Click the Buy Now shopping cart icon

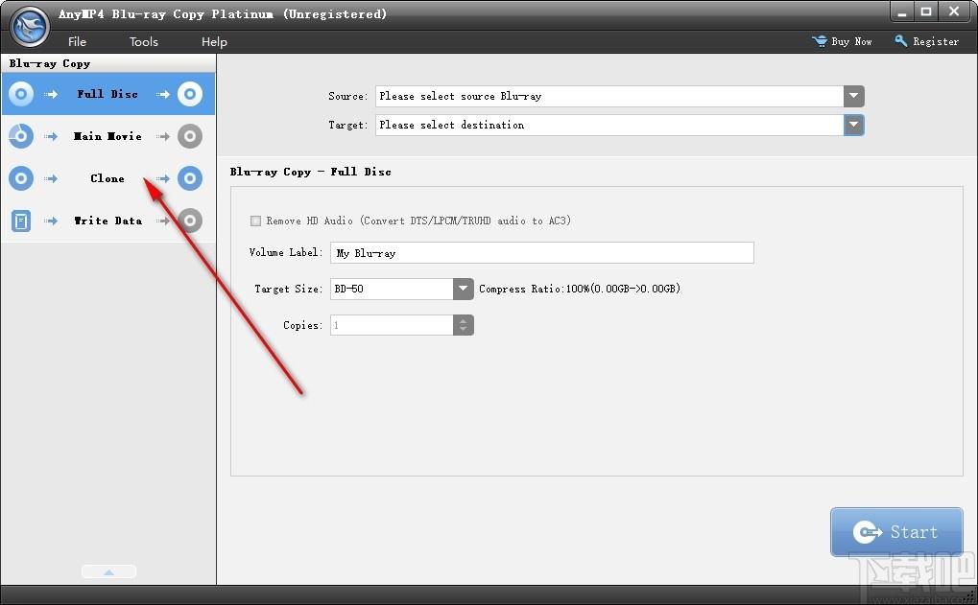[819, 41]
